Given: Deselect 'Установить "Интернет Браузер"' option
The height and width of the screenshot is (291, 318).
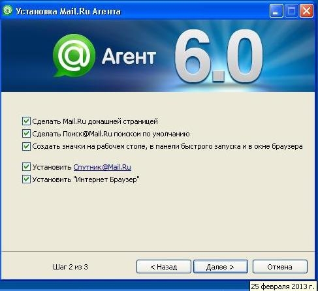Looking at the screenshot, I should pyautogui.click(x=26, y=179).
